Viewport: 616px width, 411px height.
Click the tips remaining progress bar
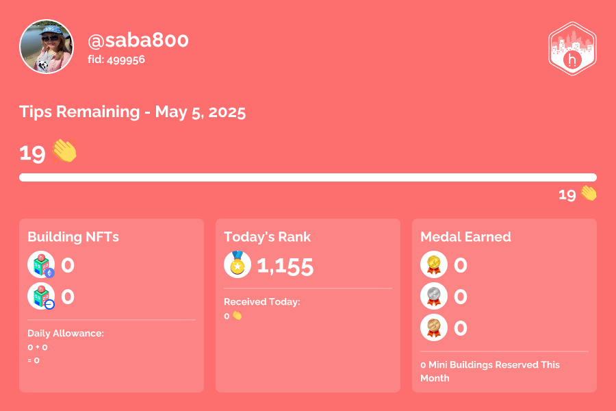tap(308, 177)
